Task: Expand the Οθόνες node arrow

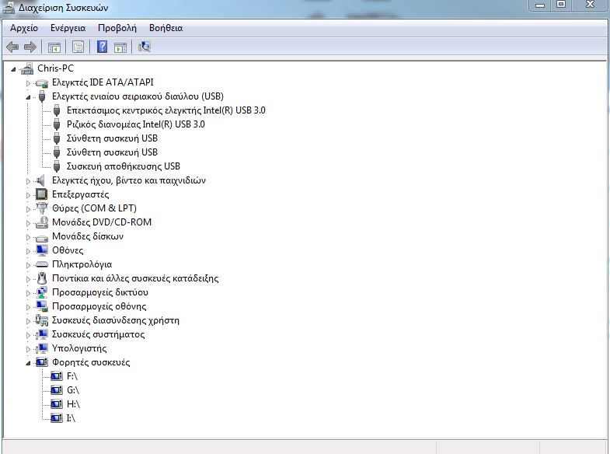Action: point(28,251)
